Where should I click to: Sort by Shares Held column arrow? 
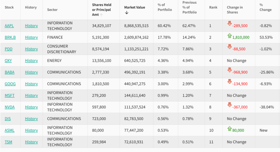[101, 14]
